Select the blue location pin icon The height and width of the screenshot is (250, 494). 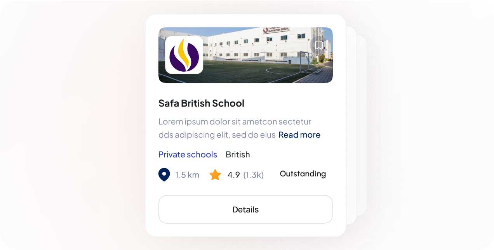point(164,174)
